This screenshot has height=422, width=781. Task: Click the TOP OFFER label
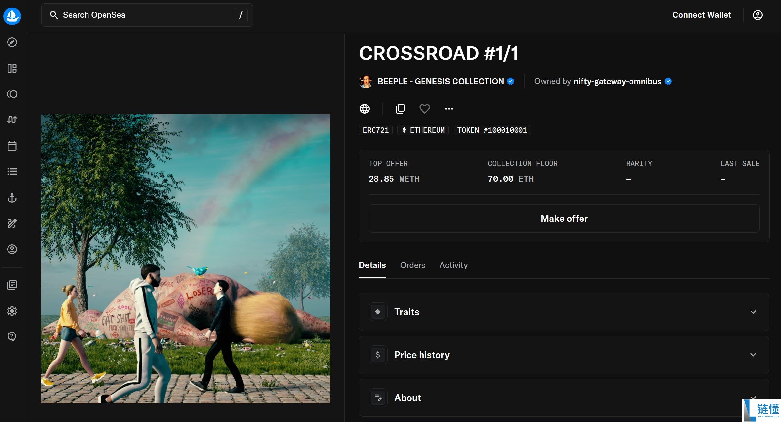[x=388, y=163]
